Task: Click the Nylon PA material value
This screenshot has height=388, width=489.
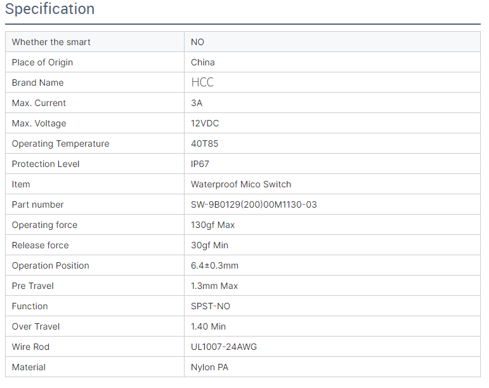Action: tap(210, 367)
